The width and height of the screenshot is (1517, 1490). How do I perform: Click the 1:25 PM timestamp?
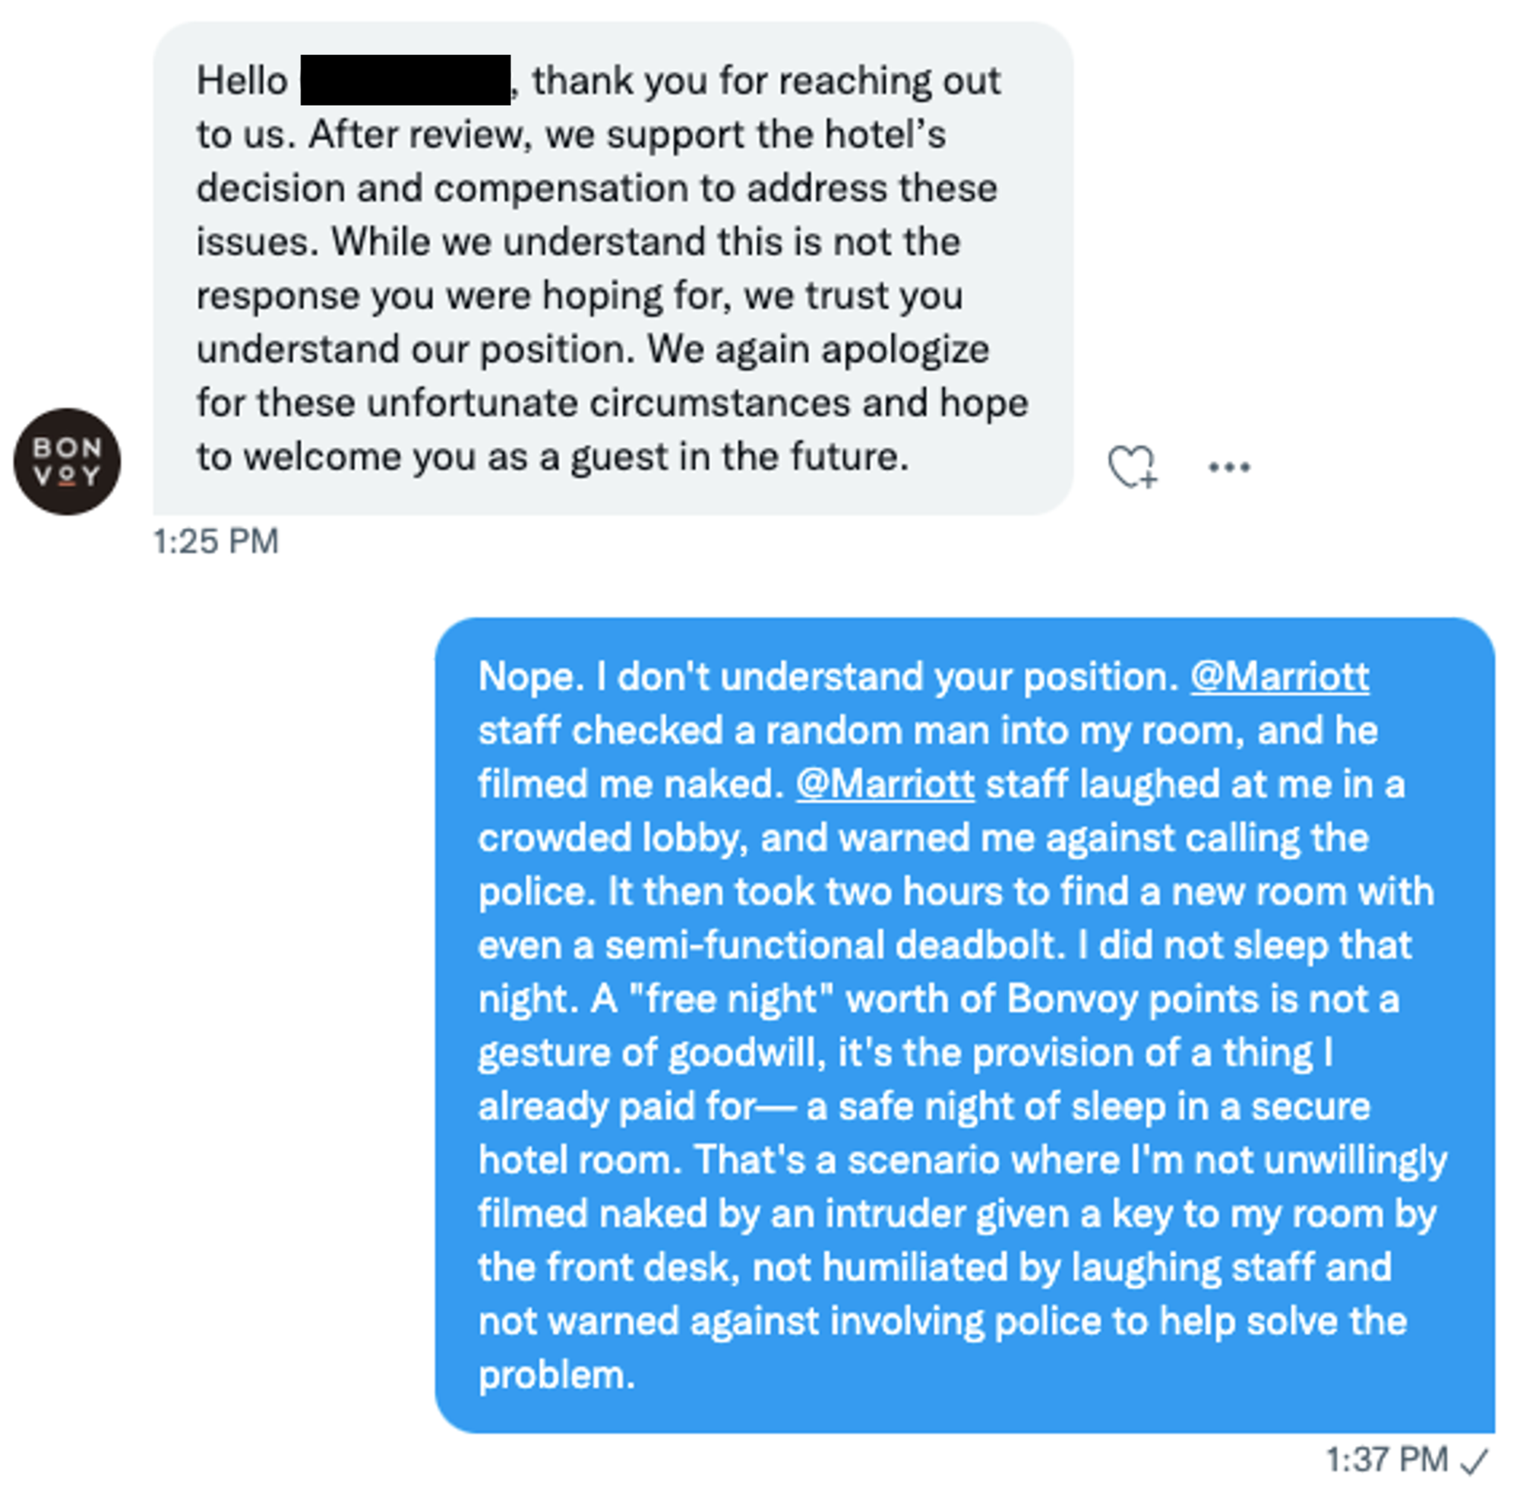[216, 542]
